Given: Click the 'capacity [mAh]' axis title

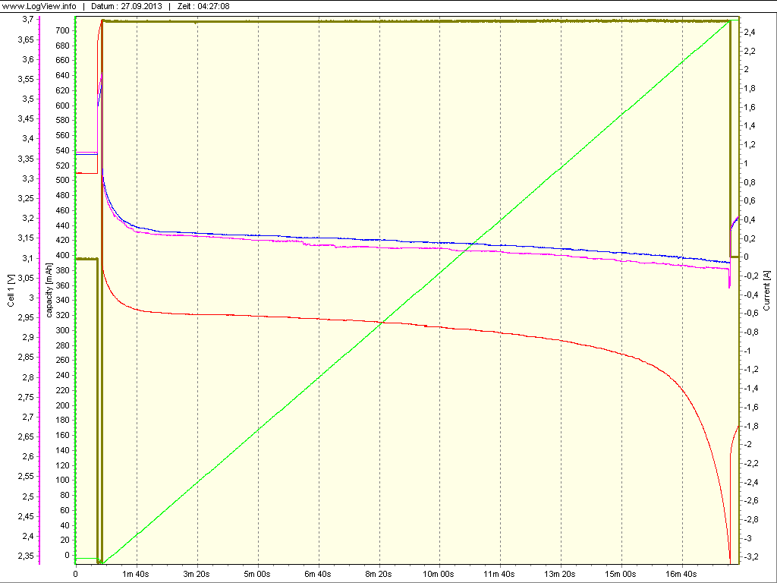Looking at the screenshot, I should coord(49,291).
